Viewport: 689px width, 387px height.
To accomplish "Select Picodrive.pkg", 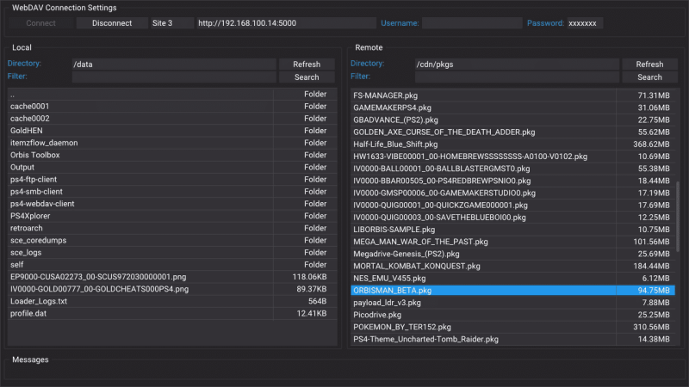I will (512, 315).
